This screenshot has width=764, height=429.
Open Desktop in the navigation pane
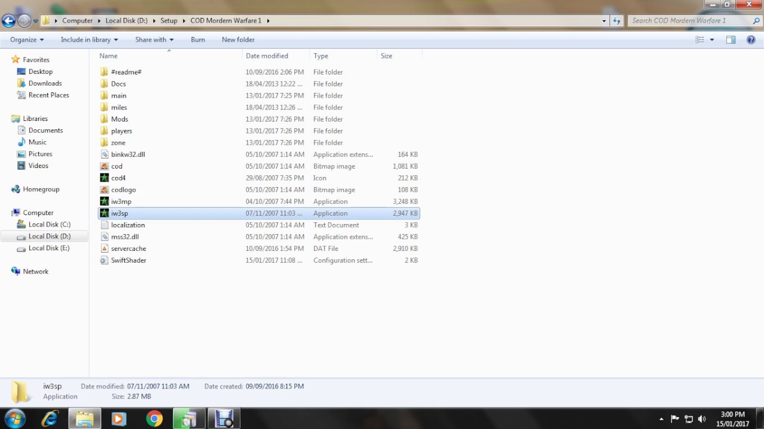click(41, 71)
